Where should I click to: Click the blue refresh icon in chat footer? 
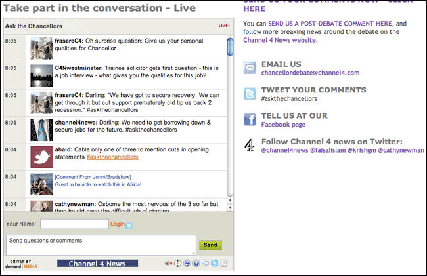coord(187,263)
